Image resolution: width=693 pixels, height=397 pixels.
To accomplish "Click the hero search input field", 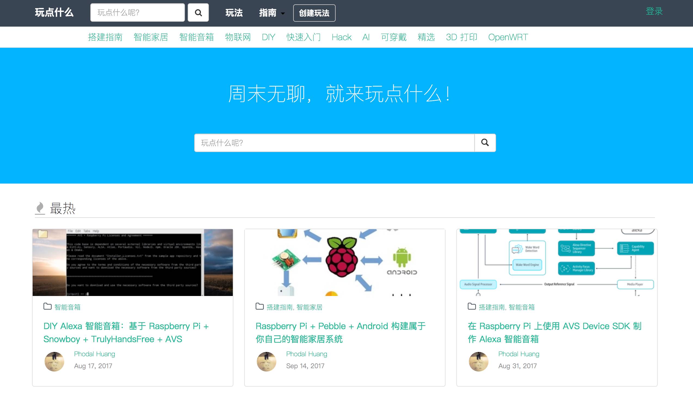I will click(x=334, y=143).
